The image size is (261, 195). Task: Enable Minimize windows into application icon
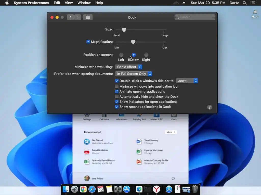(117, 86)
